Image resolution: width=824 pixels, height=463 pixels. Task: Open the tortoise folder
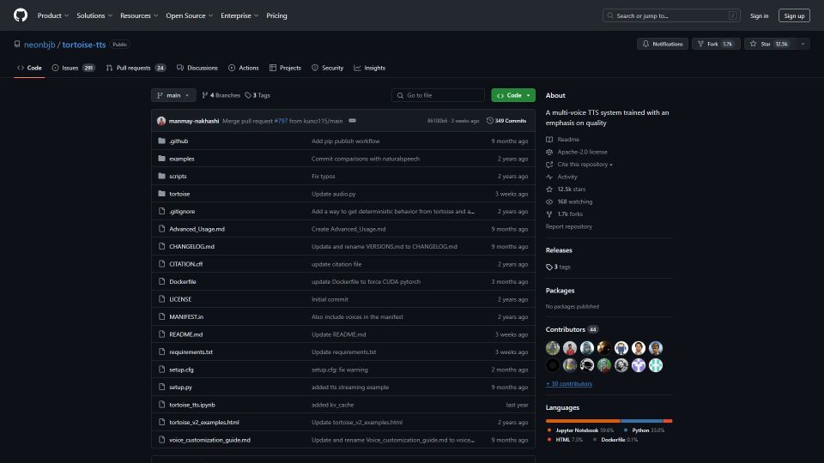(x=179, y=194)
